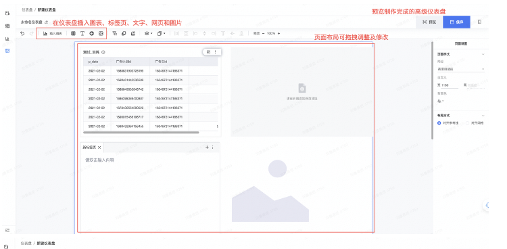Open the stacked squares dropdown in the toolbar

click(161, 33)
